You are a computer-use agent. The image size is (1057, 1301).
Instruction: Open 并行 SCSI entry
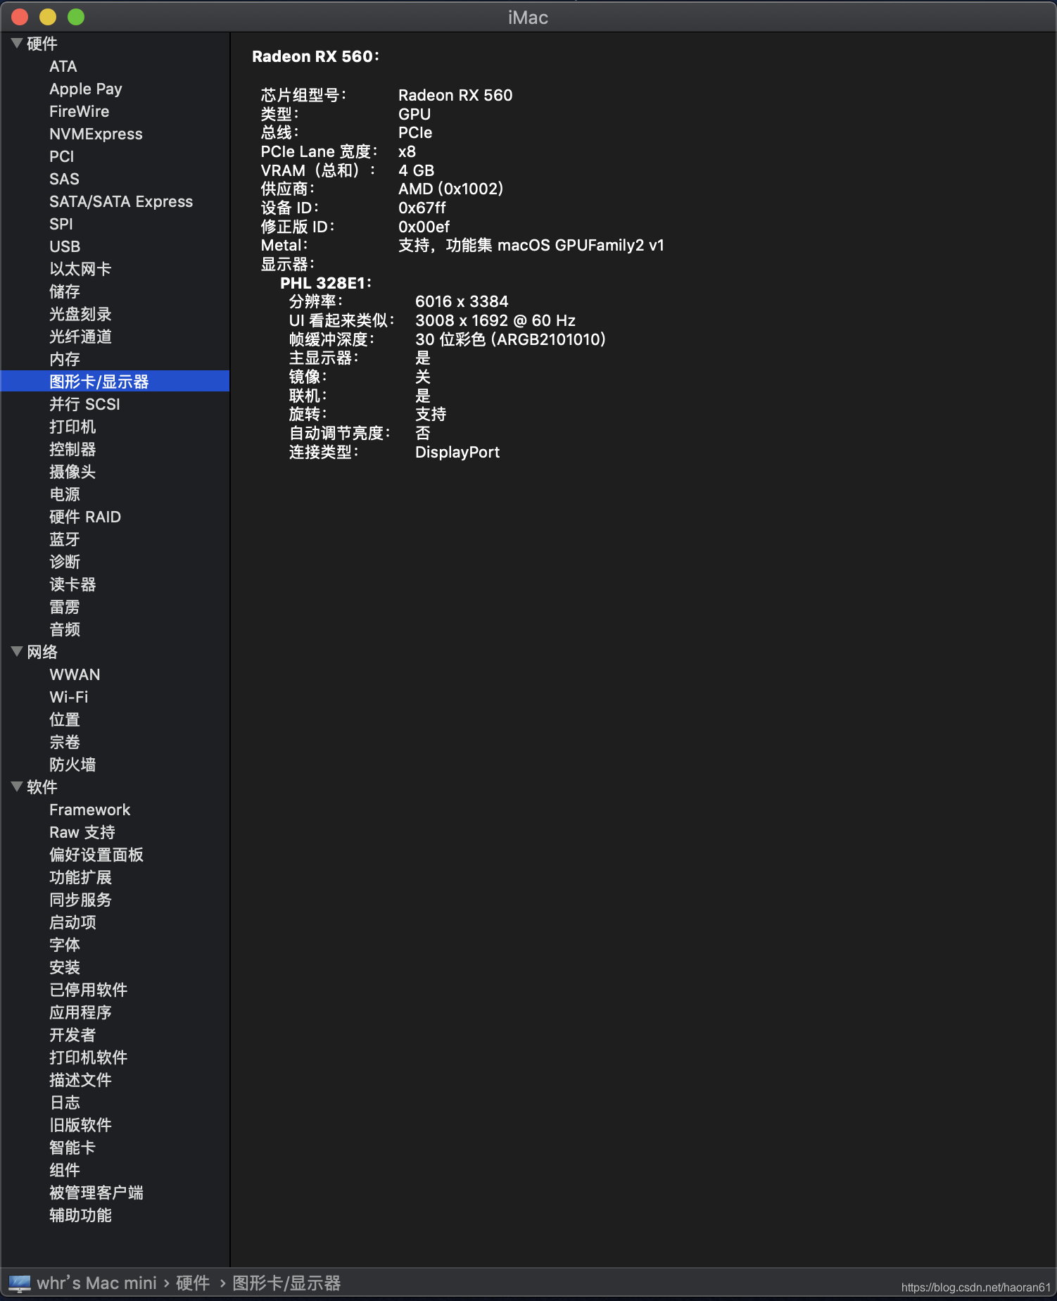tap(84, 404)
